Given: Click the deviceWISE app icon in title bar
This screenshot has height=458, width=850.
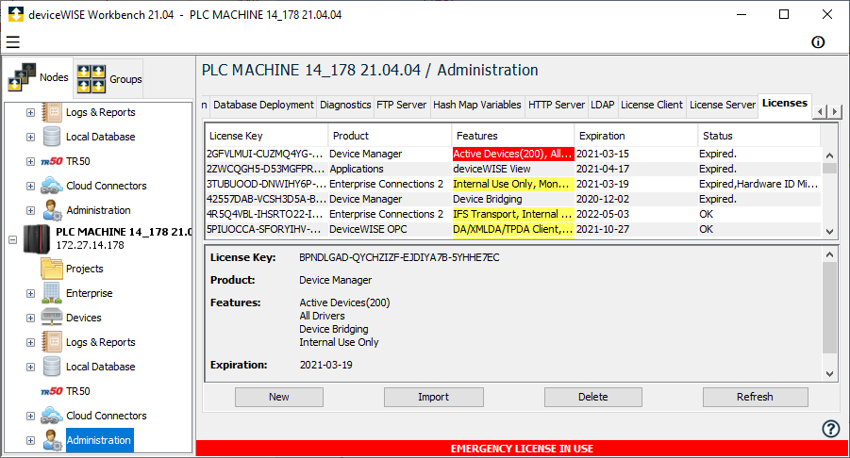Looking at the screenshot, I should [x=16, y=14].
